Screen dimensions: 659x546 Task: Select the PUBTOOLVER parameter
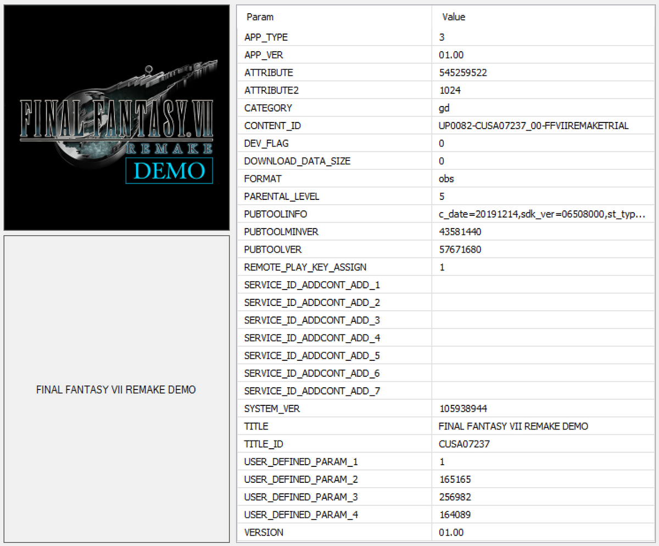click(273, 249)
